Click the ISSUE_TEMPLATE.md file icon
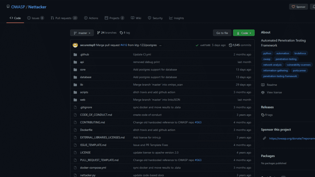 75,145
